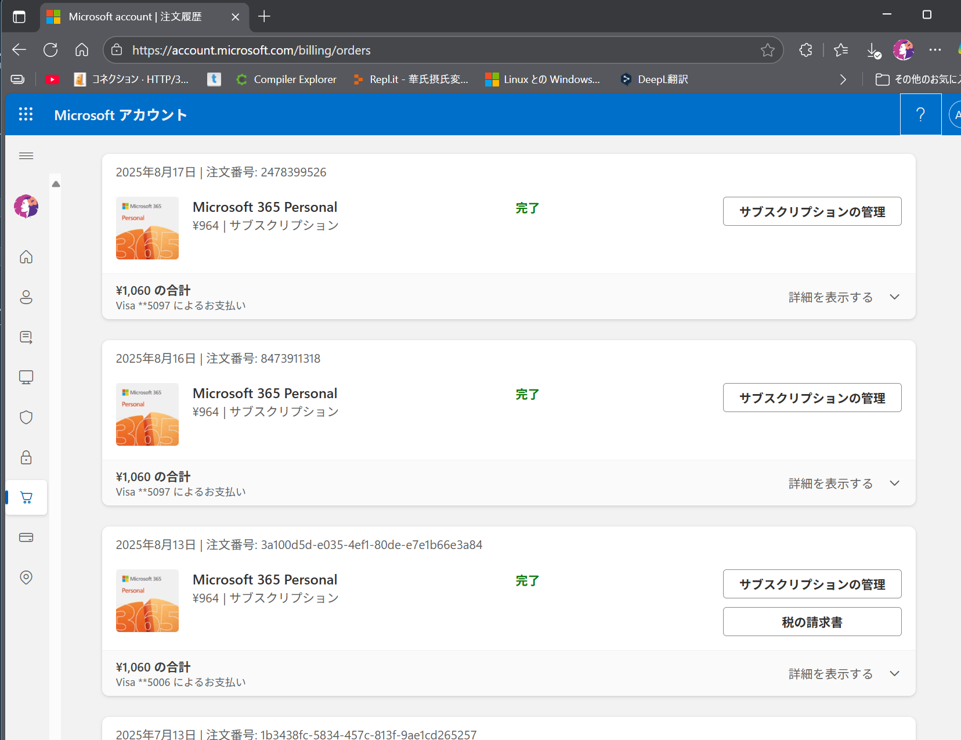Reload the current page

point(50,50)
